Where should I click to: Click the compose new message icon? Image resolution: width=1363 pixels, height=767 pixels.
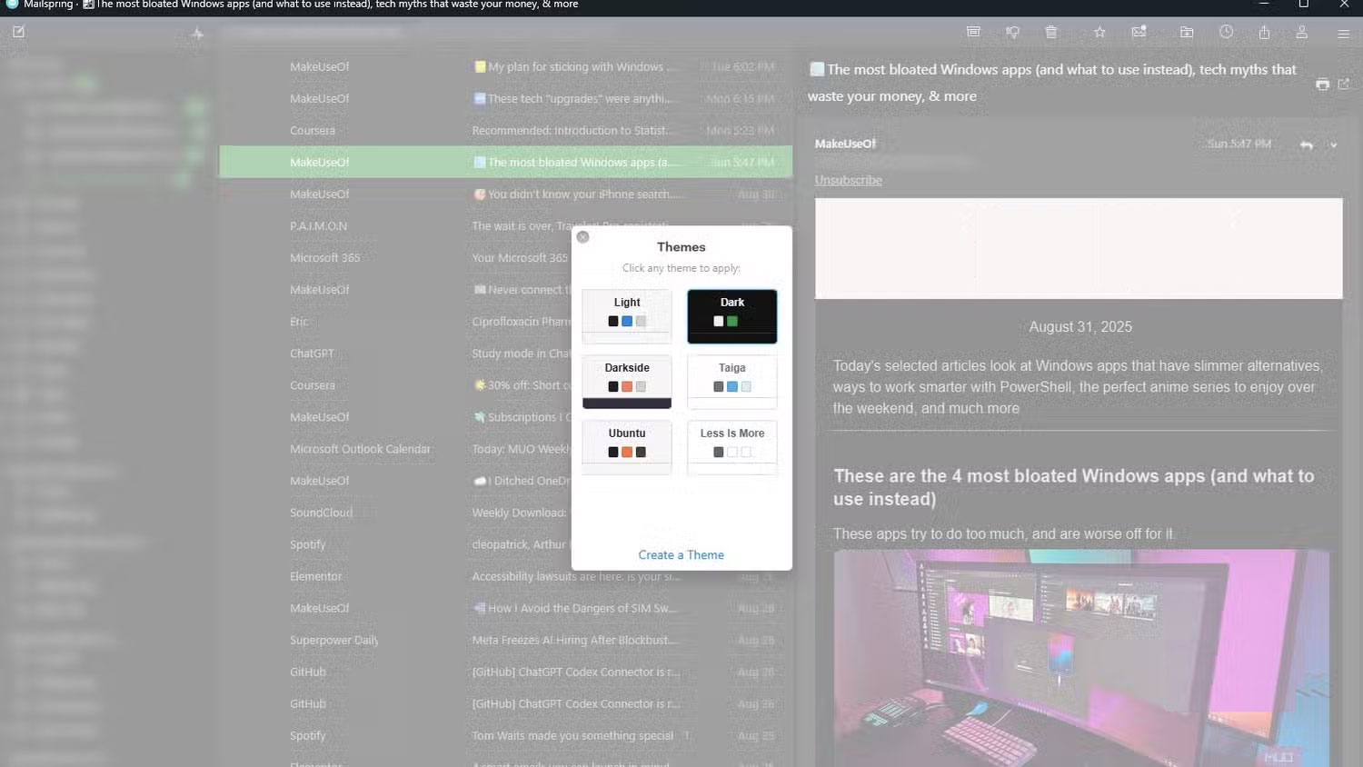click(x=18, y=32)
